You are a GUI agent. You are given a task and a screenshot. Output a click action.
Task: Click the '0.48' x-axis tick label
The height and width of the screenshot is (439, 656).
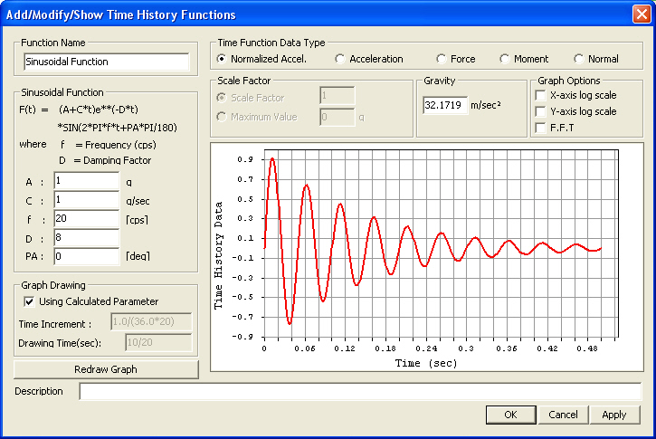tap(587, 348)
